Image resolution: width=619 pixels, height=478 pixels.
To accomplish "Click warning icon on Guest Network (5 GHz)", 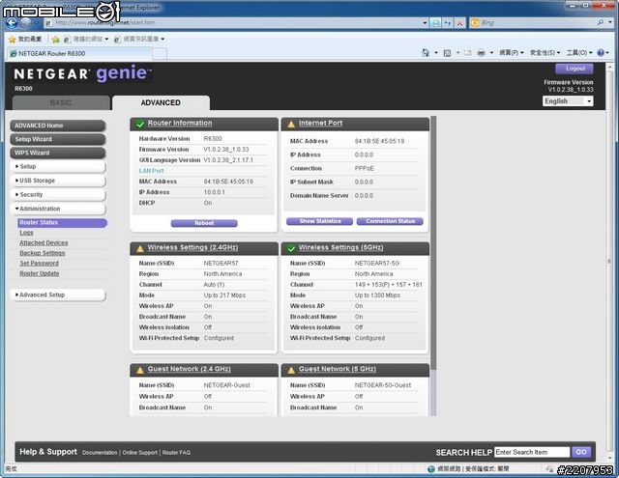I will coord(291,371).
